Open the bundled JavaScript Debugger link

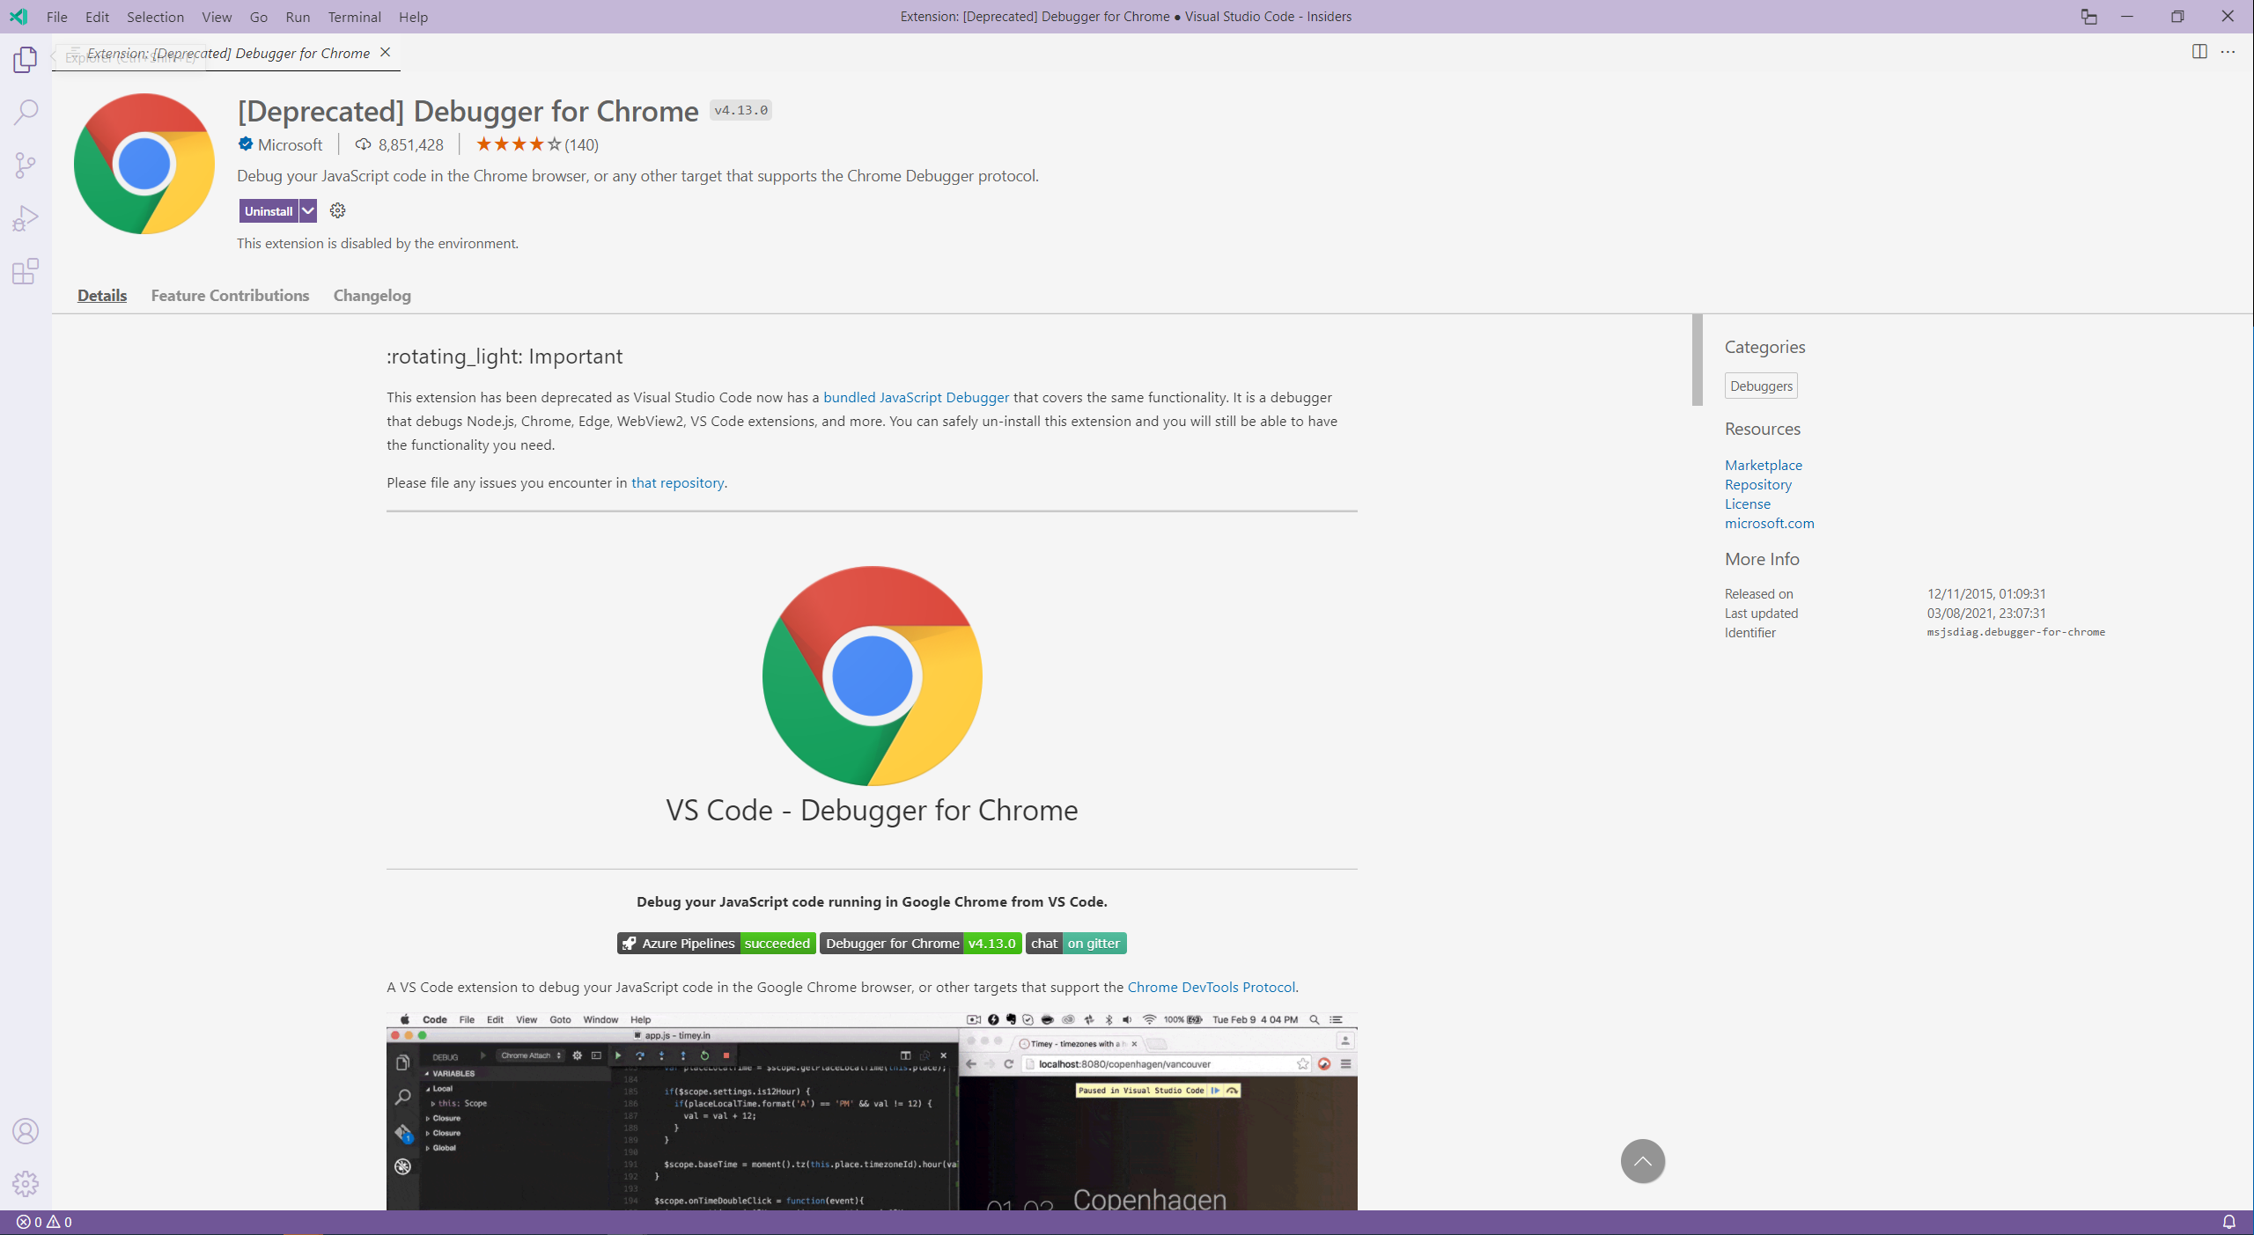click(x=916, y=397)
